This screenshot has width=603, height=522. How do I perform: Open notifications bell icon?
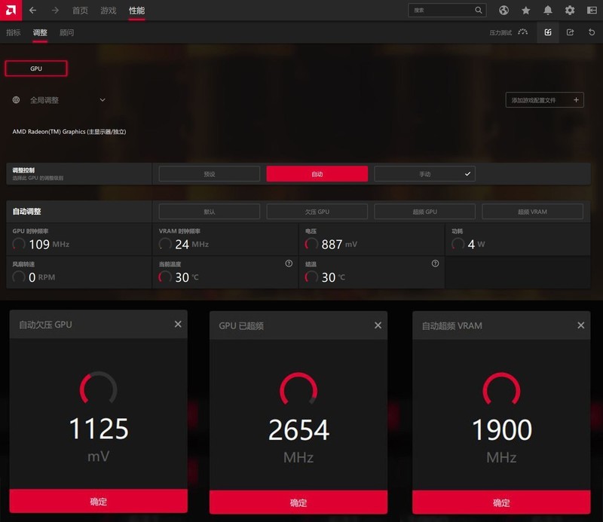[x=548, y=11]
